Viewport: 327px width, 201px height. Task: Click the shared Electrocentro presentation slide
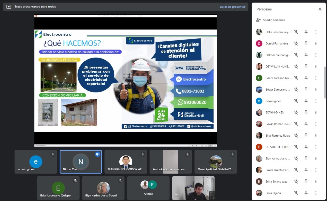coord(126,81)
